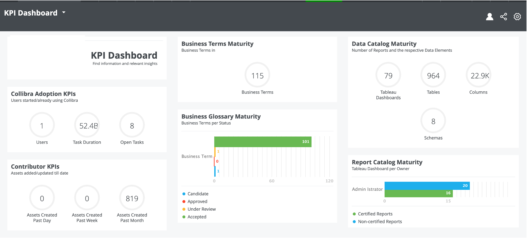Toggle the Accepted legend entry

click(x=194, y=217)
